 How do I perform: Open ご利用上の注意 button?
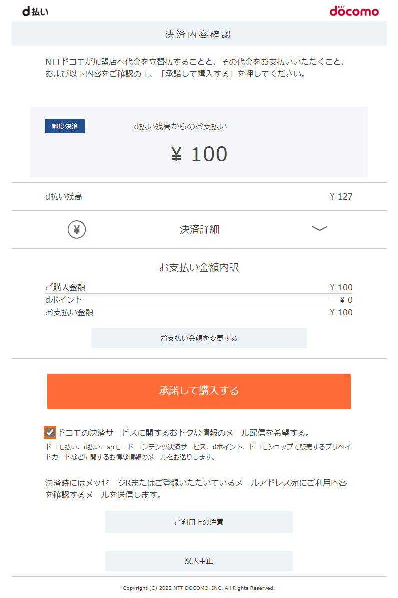(x=199, y=522)
